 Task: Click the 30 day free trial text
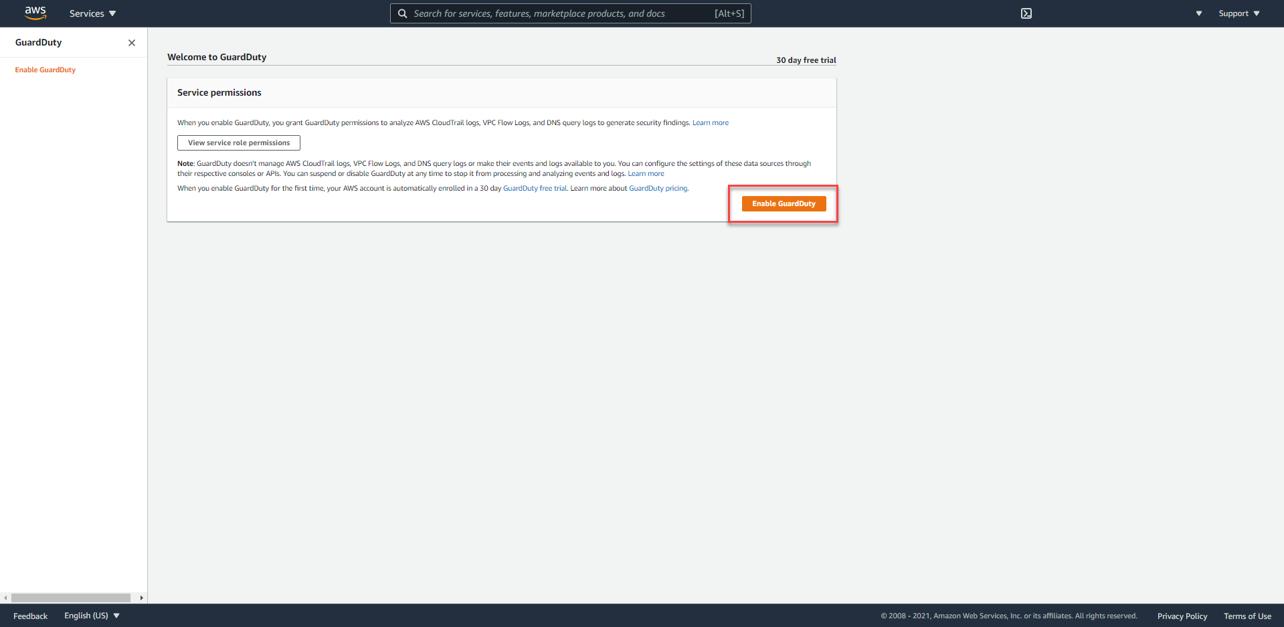806,60
